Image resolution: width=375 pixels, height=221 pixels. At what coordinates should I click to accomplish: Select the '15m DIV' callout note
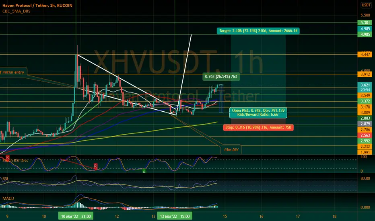click(231, 150)
